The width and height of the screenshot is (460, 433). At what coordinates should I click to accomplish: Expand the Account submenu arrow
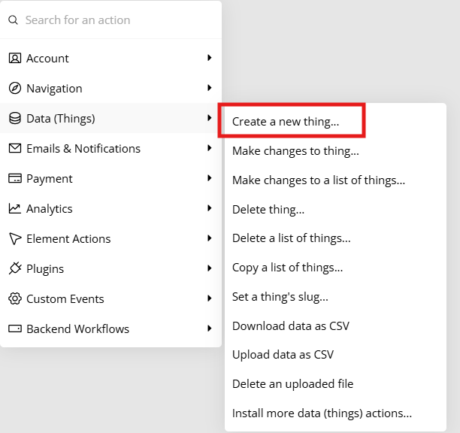(x=209, y=57)
